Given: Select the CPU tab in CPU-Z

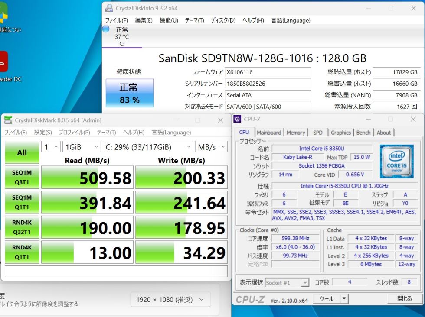Looking at the screenshot, I should point(244,132).
